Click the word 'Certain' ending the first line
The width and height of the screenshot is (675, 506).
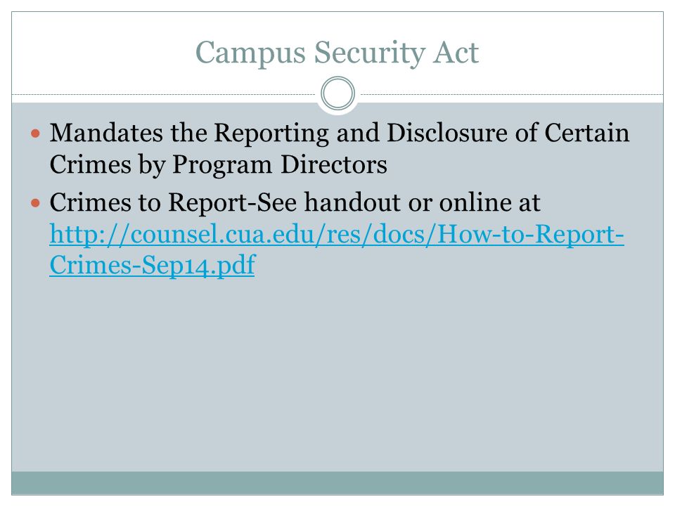pos(586,133)
